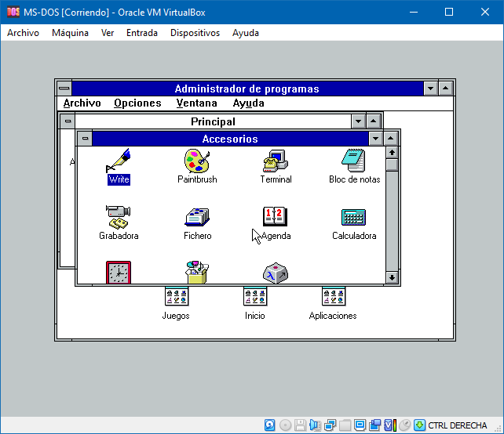Screen dimensions: 504x434
Task: Click the CTRL DERECHA host key label
Action: pos(458,425)
